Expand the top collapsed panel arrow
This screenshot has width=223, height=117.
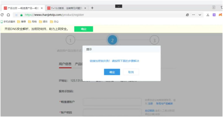[x=119, y=6]
